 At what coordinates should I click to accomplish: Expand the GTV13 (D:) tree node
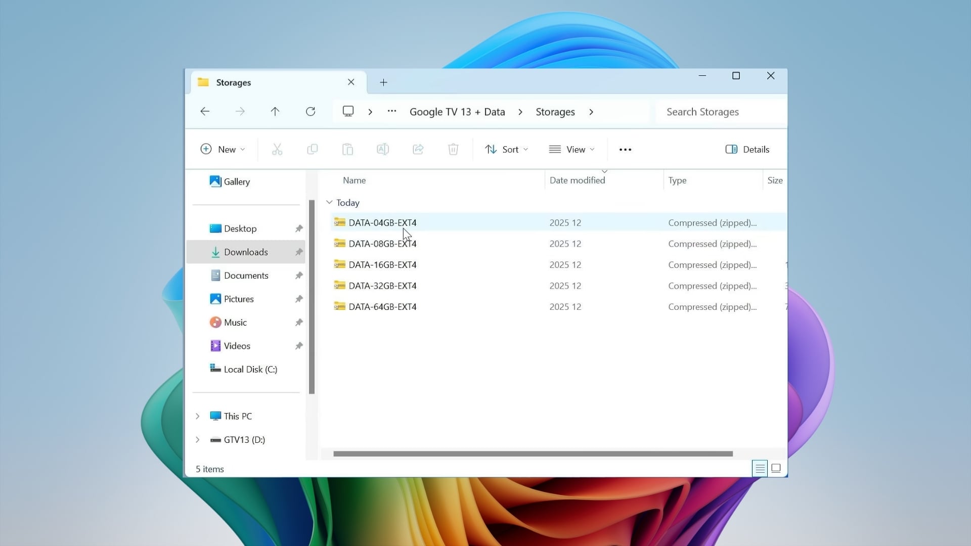[x=198, y=440]
